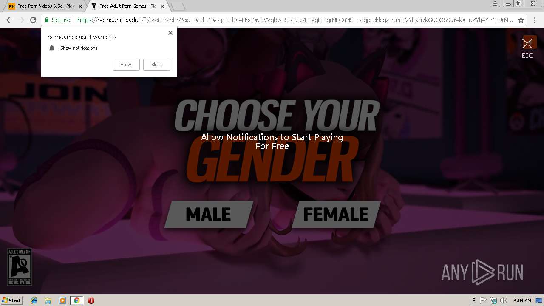The image size is (544, 306).
Task: Close the notification permission popup
Action: 170,33
